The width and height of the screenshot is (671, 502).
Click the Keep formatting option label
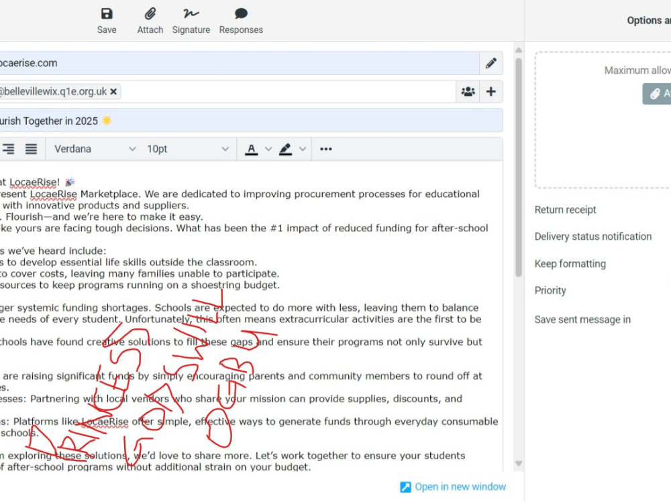click(570, 264)
